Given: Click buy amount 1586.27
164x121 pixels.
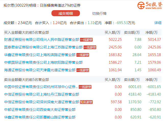Looking at the screenshot, I should pos(115,62).
